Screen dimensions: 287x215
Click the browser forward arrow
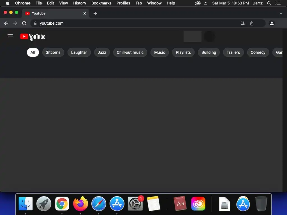pos(15,23)
